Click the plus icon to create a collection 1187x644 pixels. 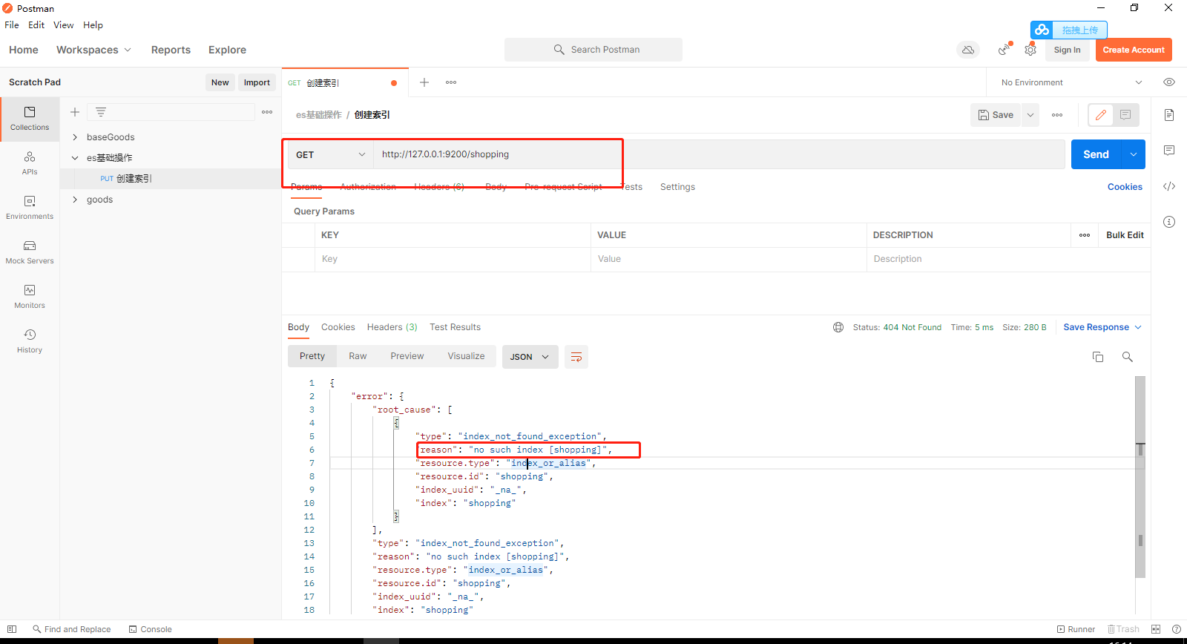(75, 112)
